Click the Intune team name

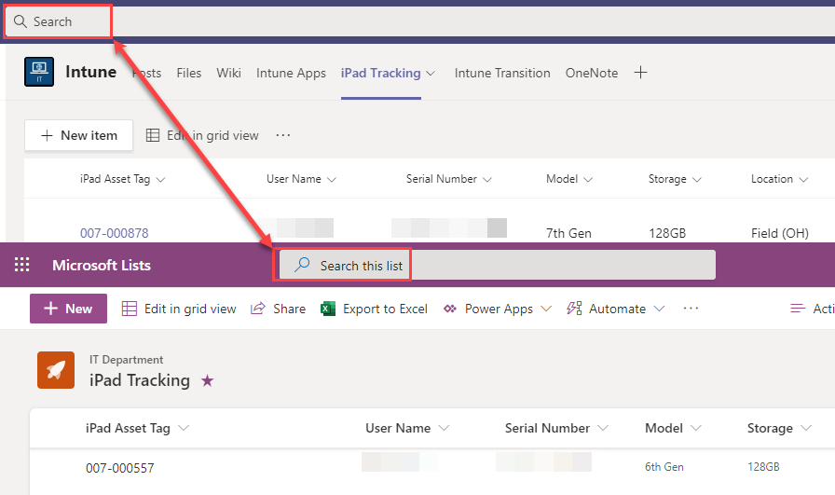coord(90,72)
